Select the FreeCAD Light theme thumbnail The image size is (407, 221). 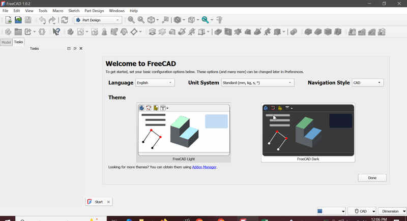(184, 133)
